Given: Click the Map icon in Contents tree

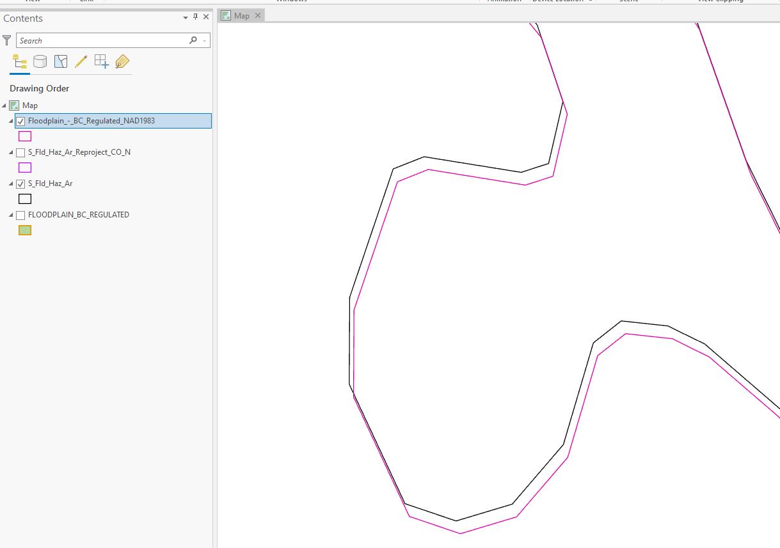Looking at the screenshot, I should pos(15,106).
